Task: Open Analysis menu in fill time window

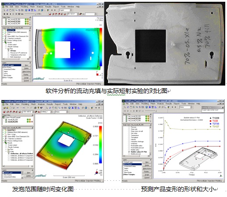Action: (40, 7)
